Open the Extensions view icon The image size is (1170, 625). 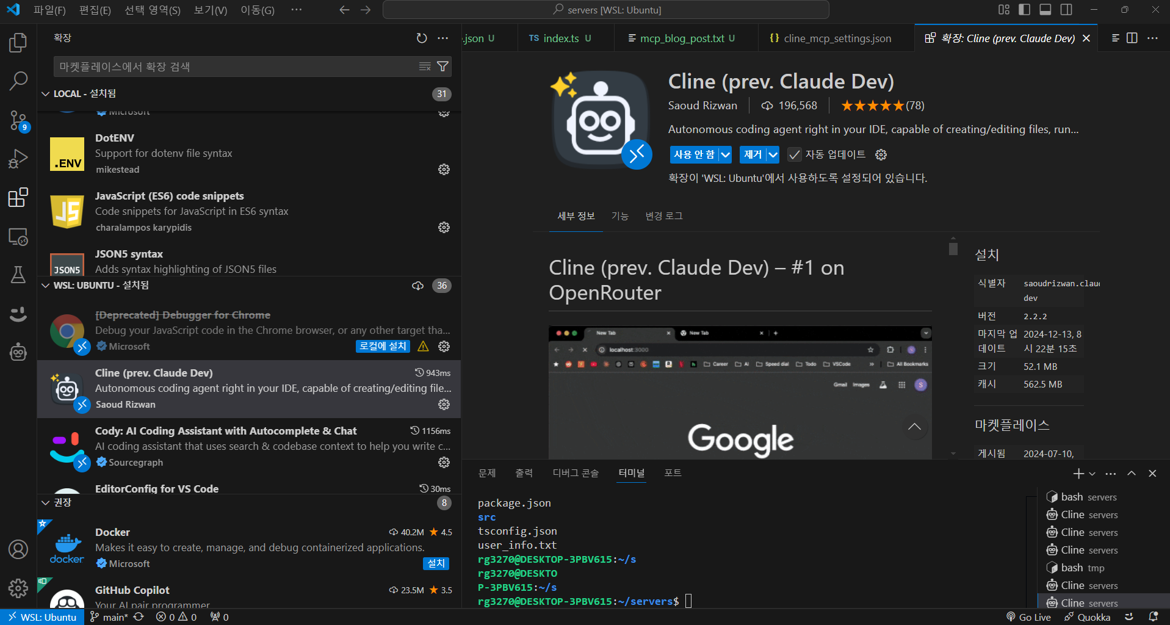18,197
